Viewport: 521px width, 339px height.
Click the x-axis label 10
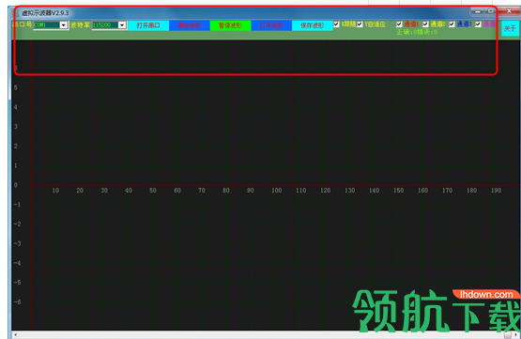point(55,191)
